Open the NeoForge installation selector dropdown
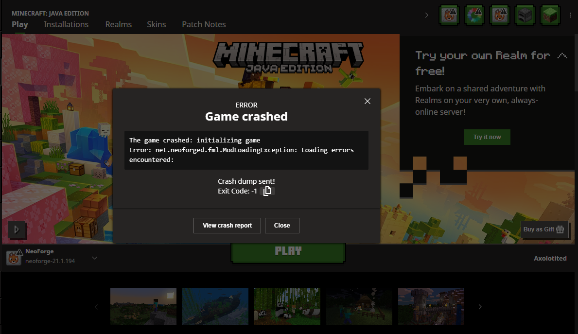Screen dimensions: 578x334 point(94,258)
